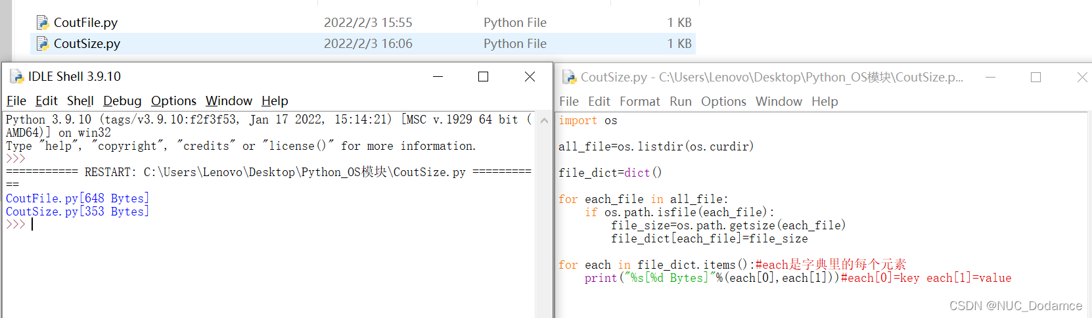Click the 'import os' code line

(588, 120)
